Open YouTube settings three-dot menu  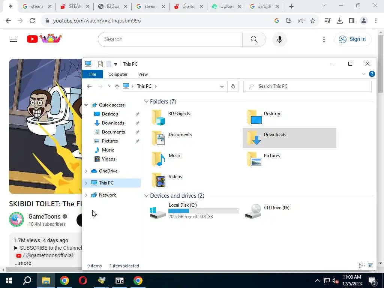pos(324,39)
